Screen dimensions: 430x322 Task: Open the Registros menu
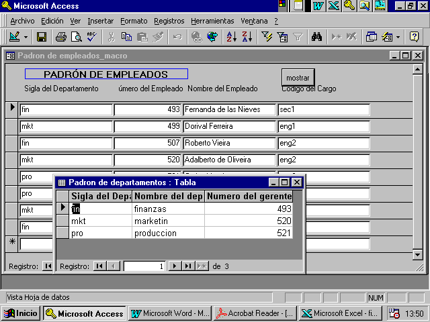169,21
